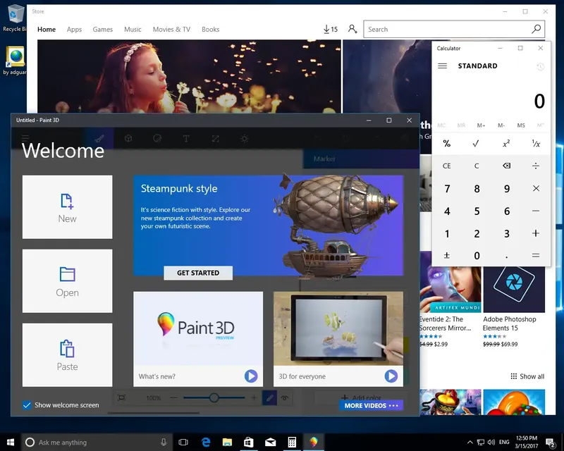Open the folder icon tile labeled Open
Screen dimensions: 564x451
coord(67,281)
